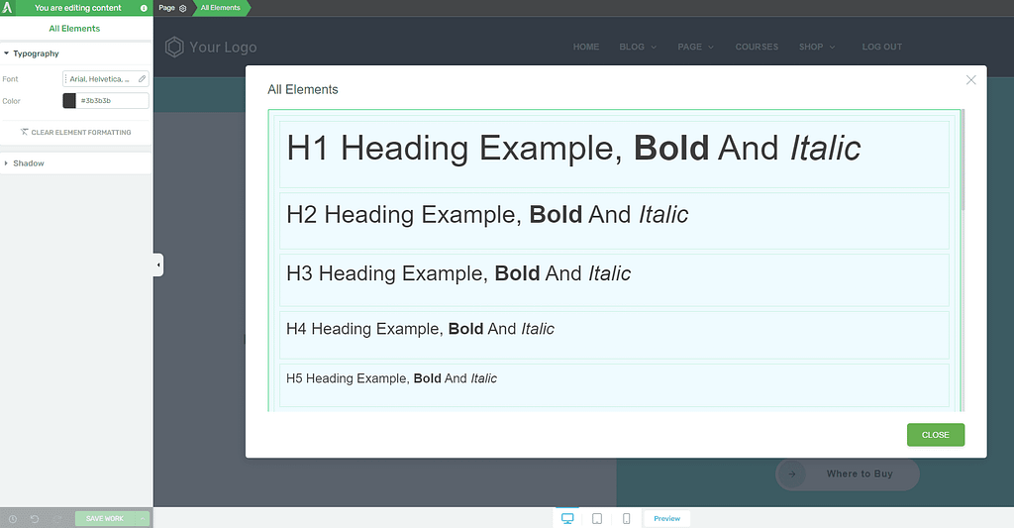
Task: Select the H5 Heading Example text
Action: [391, 378]
